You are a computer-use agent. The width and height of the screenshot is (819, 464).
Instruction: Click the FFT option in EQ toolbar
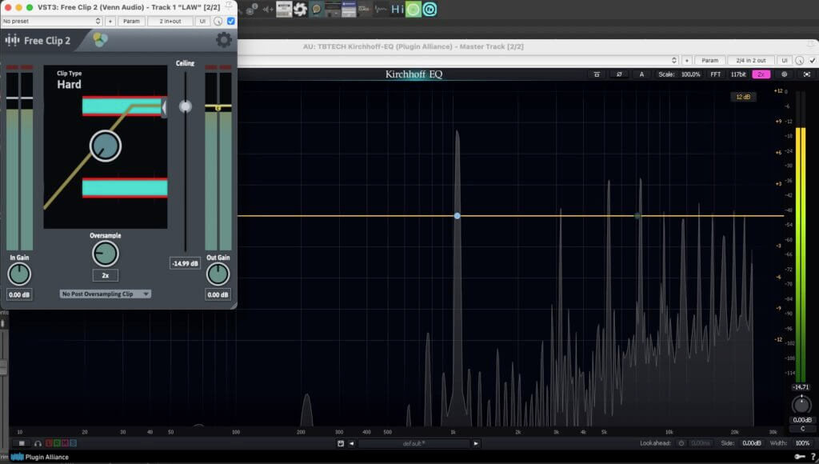pos(715,74)
